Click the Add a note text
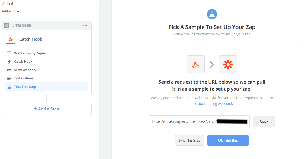The width and height of the screenshot is (305, 159). pos(10,11)
